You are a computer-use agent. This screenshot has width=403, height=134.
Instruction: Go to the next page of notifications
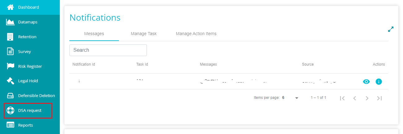coord(367,98)
